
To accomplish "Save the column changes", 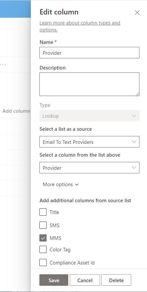I will pos(54,280).
